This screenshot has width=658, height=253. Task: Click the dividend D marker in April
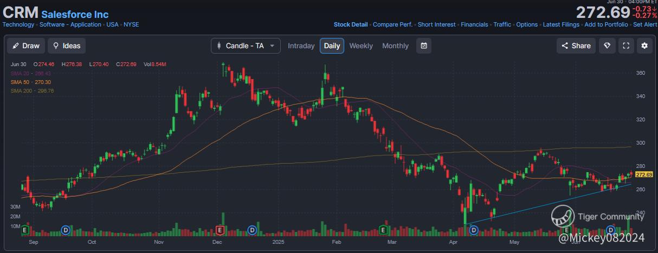point(473,230)
